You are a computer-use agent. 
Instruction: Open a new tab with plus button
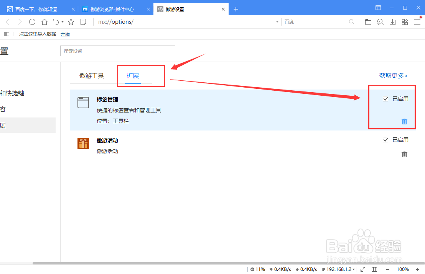pyautogui.click(x=236, y=9)
